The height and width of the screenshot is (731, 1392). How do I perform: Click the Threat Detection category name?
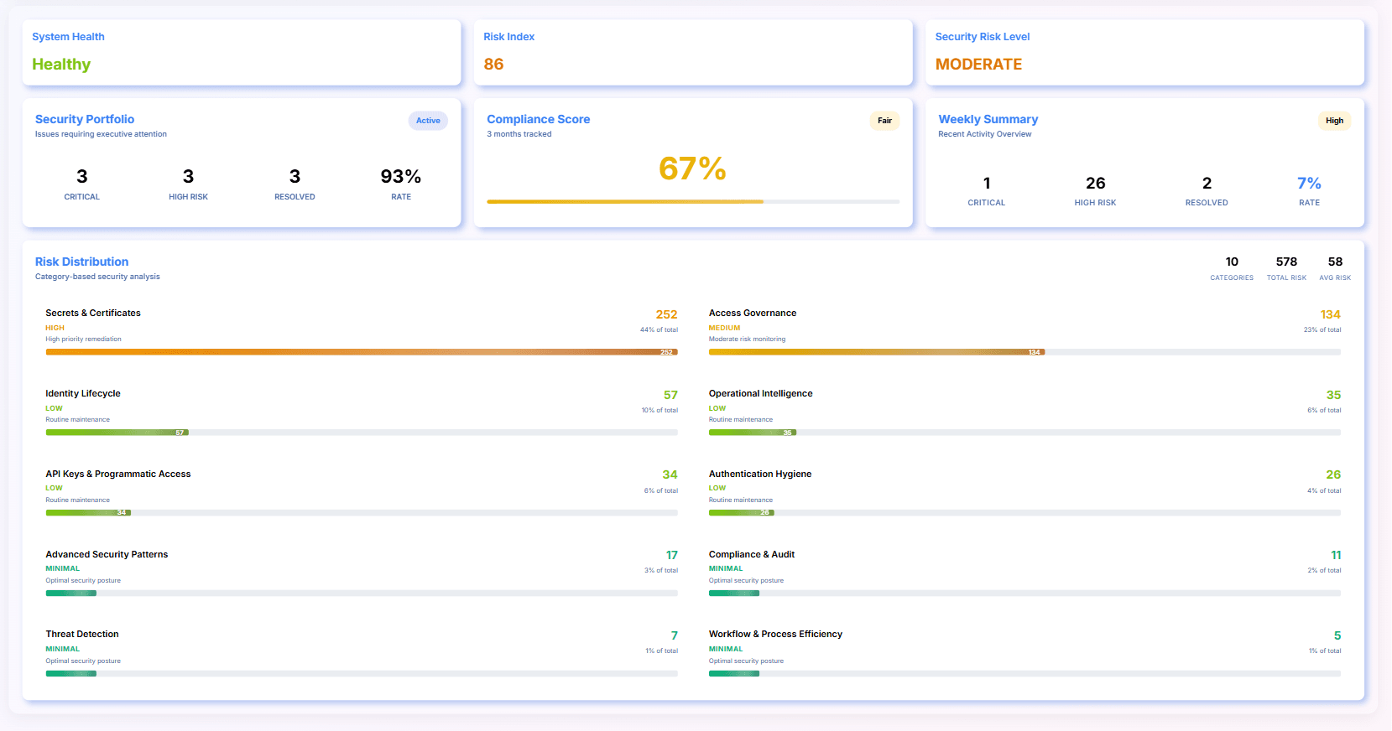(82, 634)
